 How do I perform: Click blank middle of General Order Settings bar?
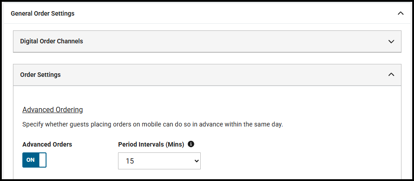click(x=224, y=13)
